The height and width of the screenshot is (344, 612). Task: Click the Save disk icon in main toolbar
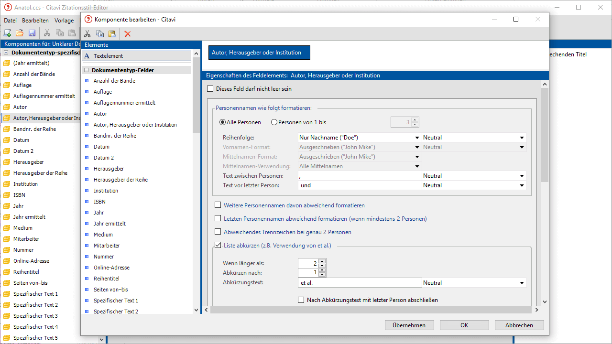(32, 33)
